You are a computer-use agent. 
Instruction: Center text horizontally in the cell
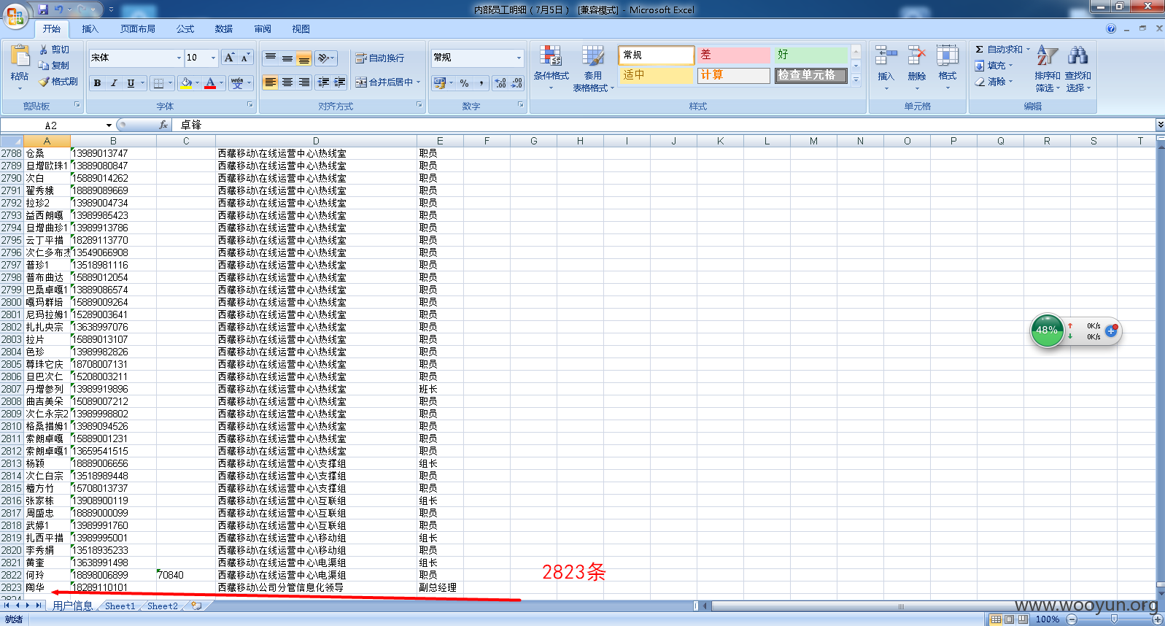click(x=287, y=82)
